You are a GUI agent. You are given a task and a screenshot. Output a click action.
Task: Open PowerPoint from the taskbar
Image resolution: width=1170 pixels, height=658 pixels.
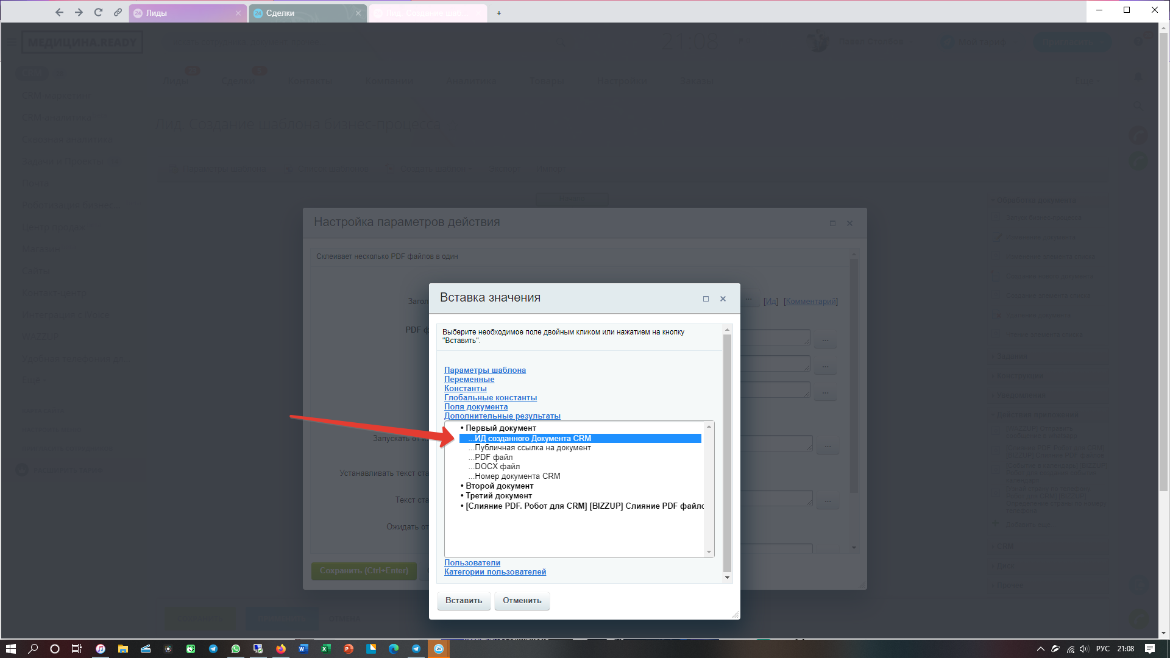[348, 649]
